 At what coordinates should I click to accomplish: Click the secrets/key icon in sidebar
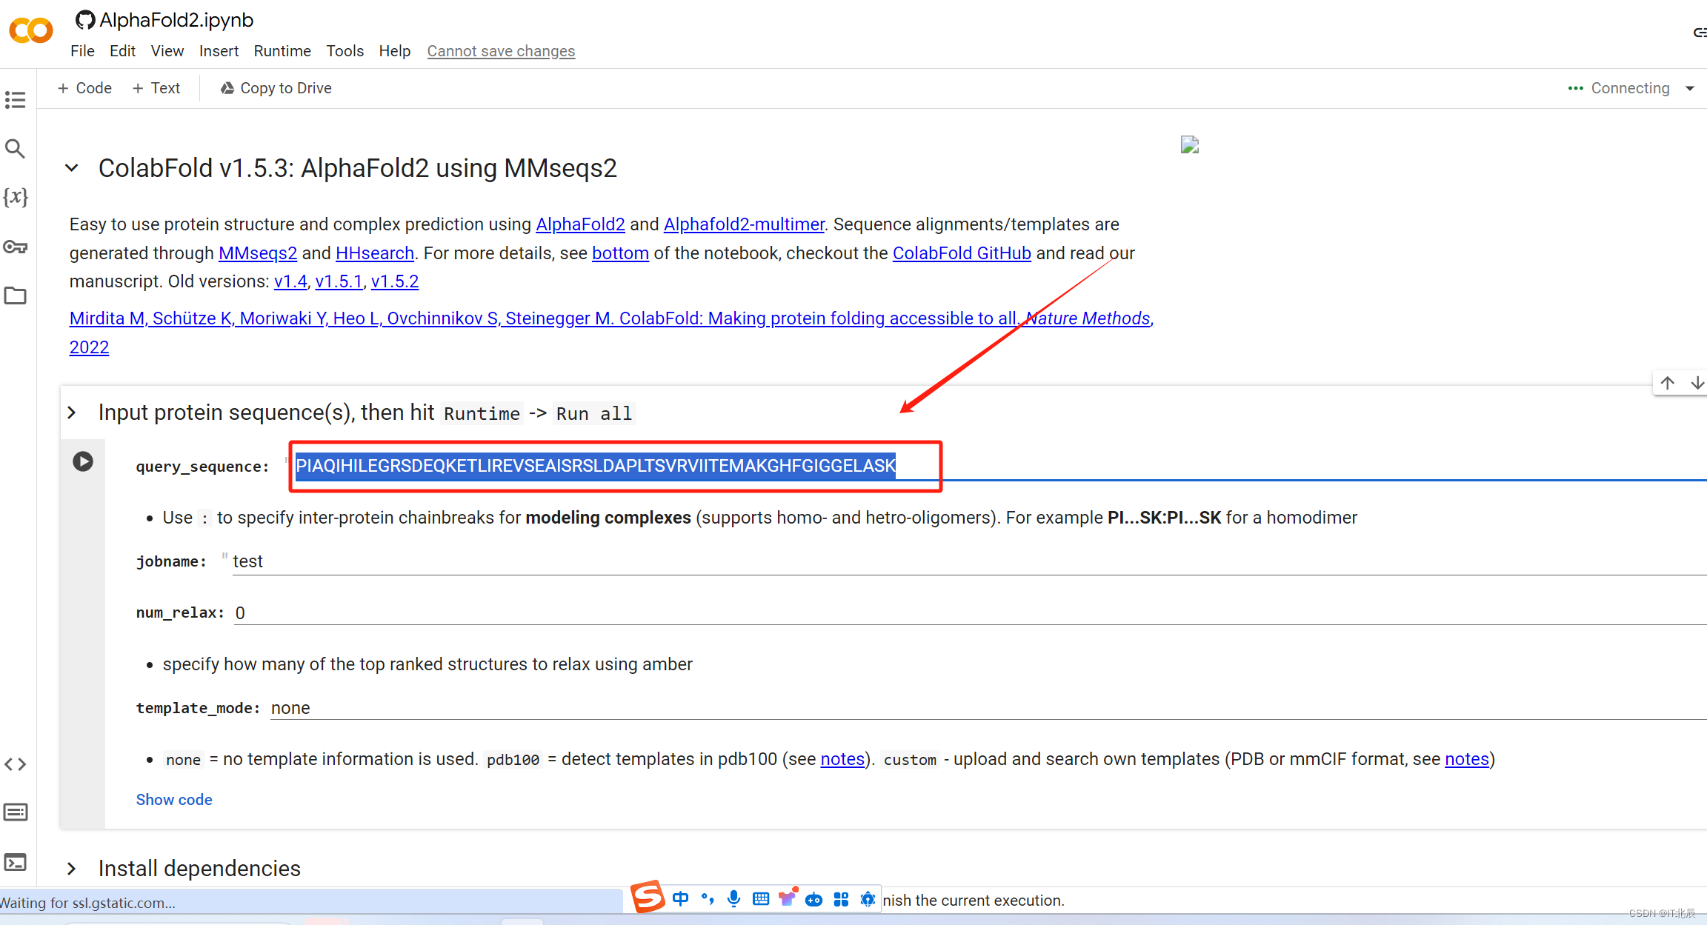16,247
